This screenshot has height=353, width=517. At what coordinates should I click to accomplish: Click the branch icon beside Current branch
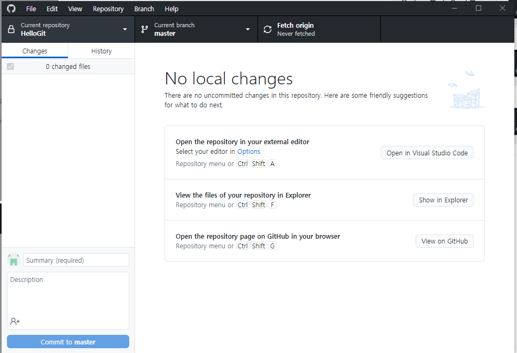coord(144,29)
